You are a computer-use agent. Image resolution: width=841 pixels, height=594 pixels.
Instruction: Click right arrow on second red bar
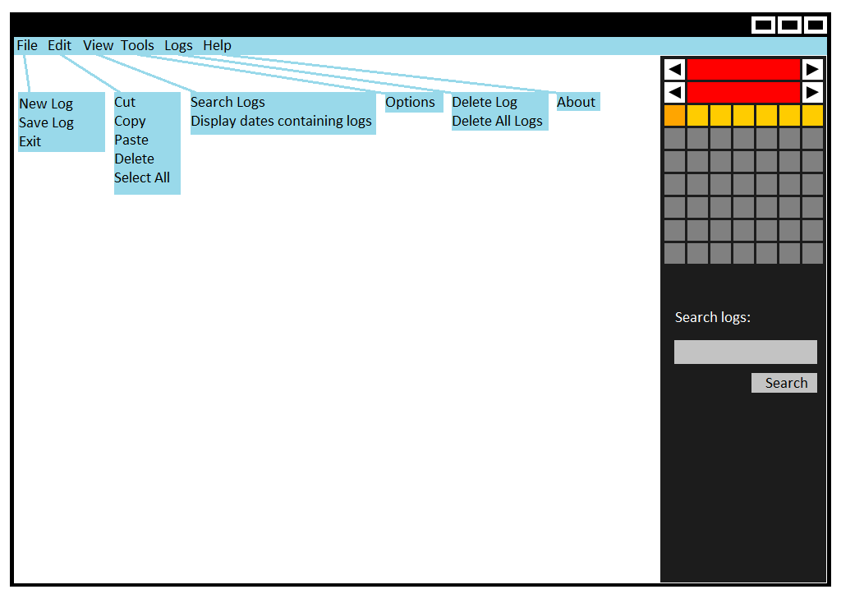(x=812, y=92)
